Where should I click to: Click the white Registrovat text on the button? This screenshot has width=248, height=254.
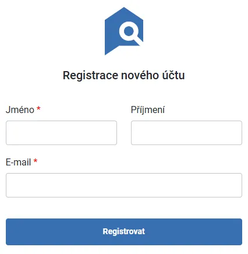(124, 231)
